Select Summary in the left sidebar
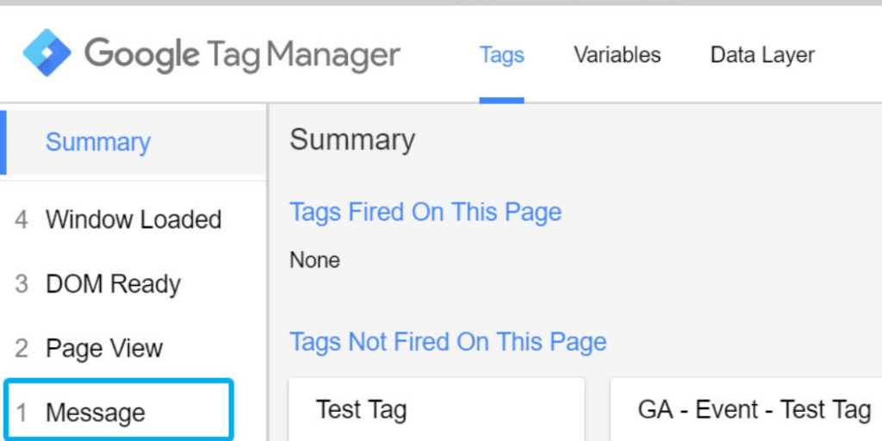The width and height of the screenshot is (882, 441). (97, 142)
